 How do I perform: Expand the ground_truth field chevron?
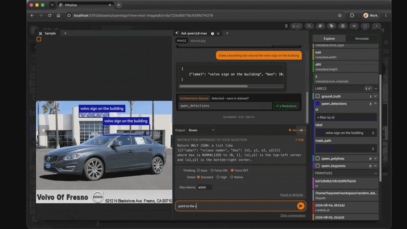(375, 96)
